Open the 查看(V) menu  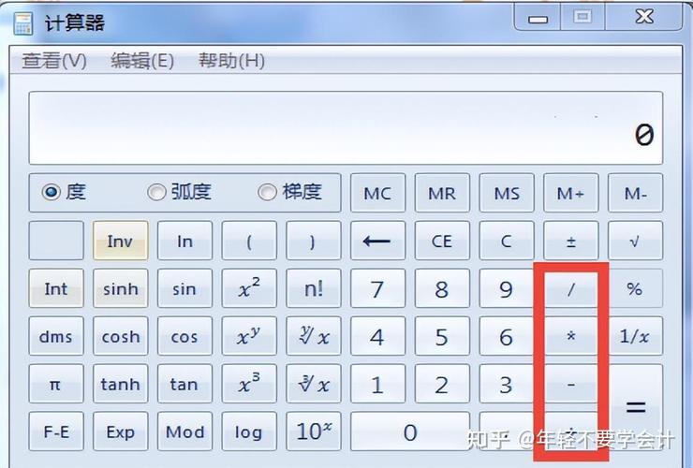54,61
